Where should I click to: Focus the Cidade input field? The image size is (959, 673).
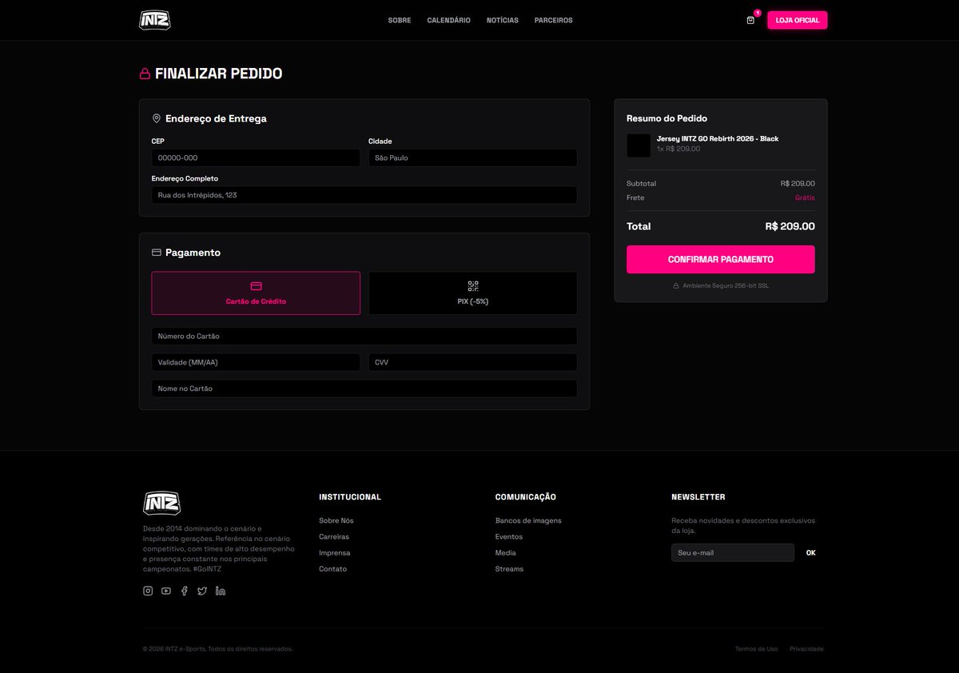pos(472,157)
